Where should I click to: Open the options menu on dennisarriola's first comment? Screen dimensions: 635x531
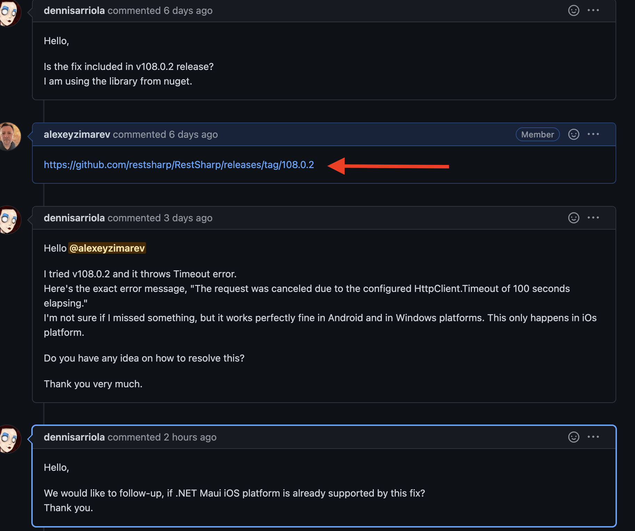pos(594,10)
